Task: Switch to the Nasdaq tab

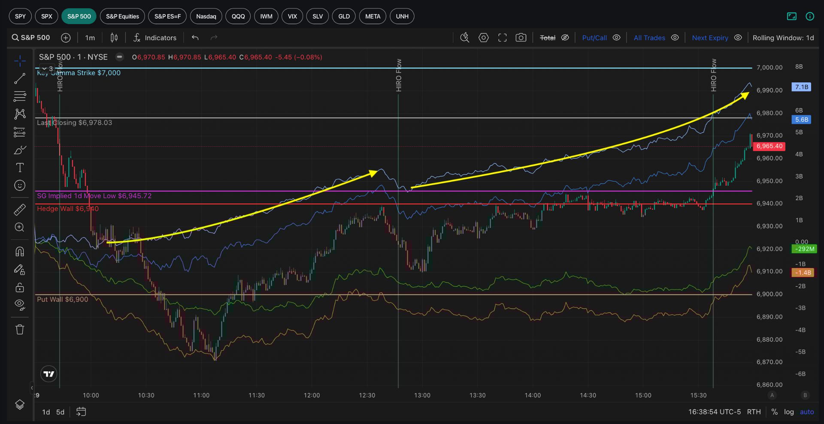Action: [206, 16]
